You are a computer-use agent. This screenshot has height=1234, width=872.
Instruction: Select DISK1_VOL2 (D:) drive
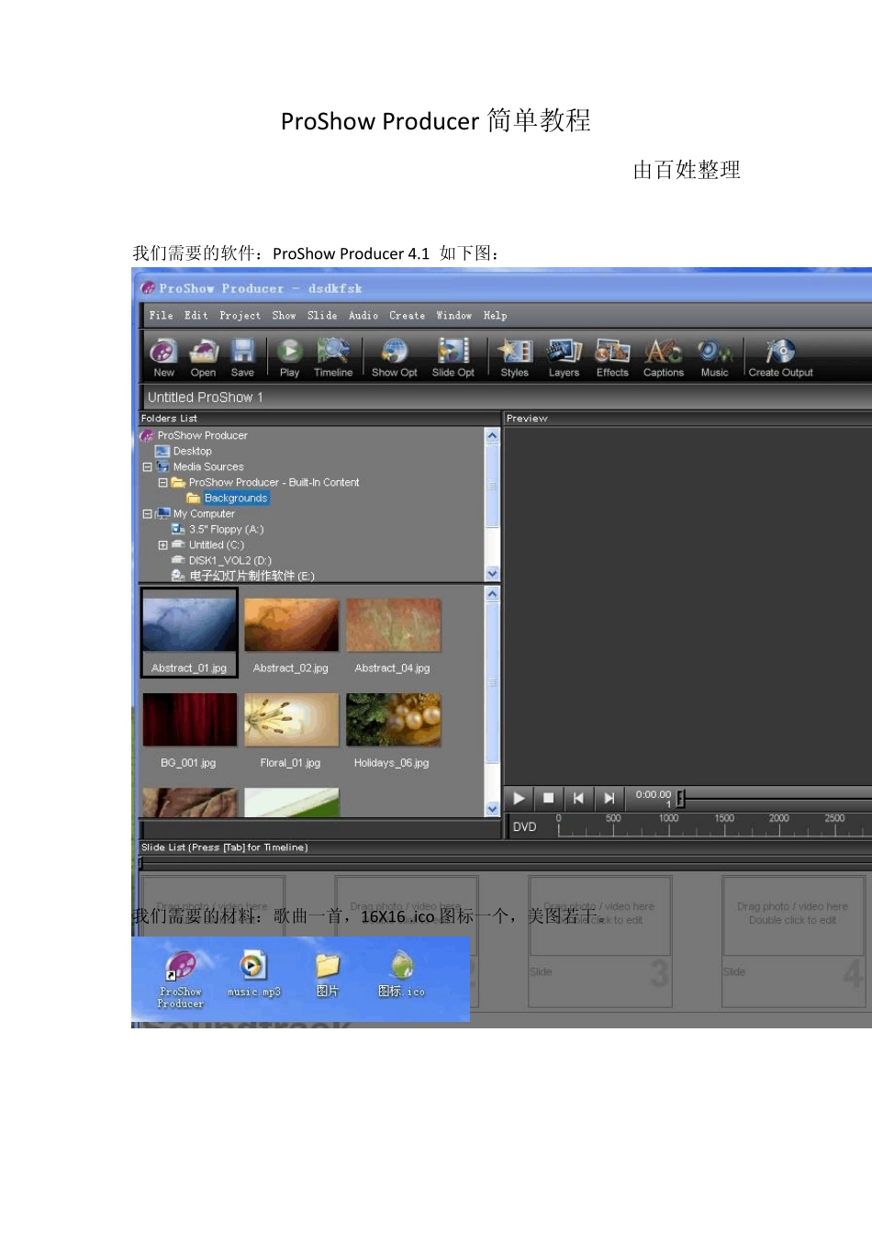coord(221,560)
